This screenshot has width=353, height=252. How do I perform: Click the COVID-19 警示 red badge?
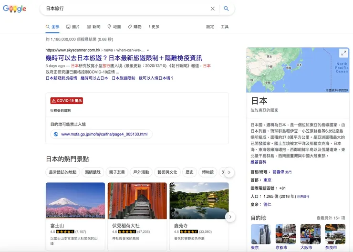[67, 100]
